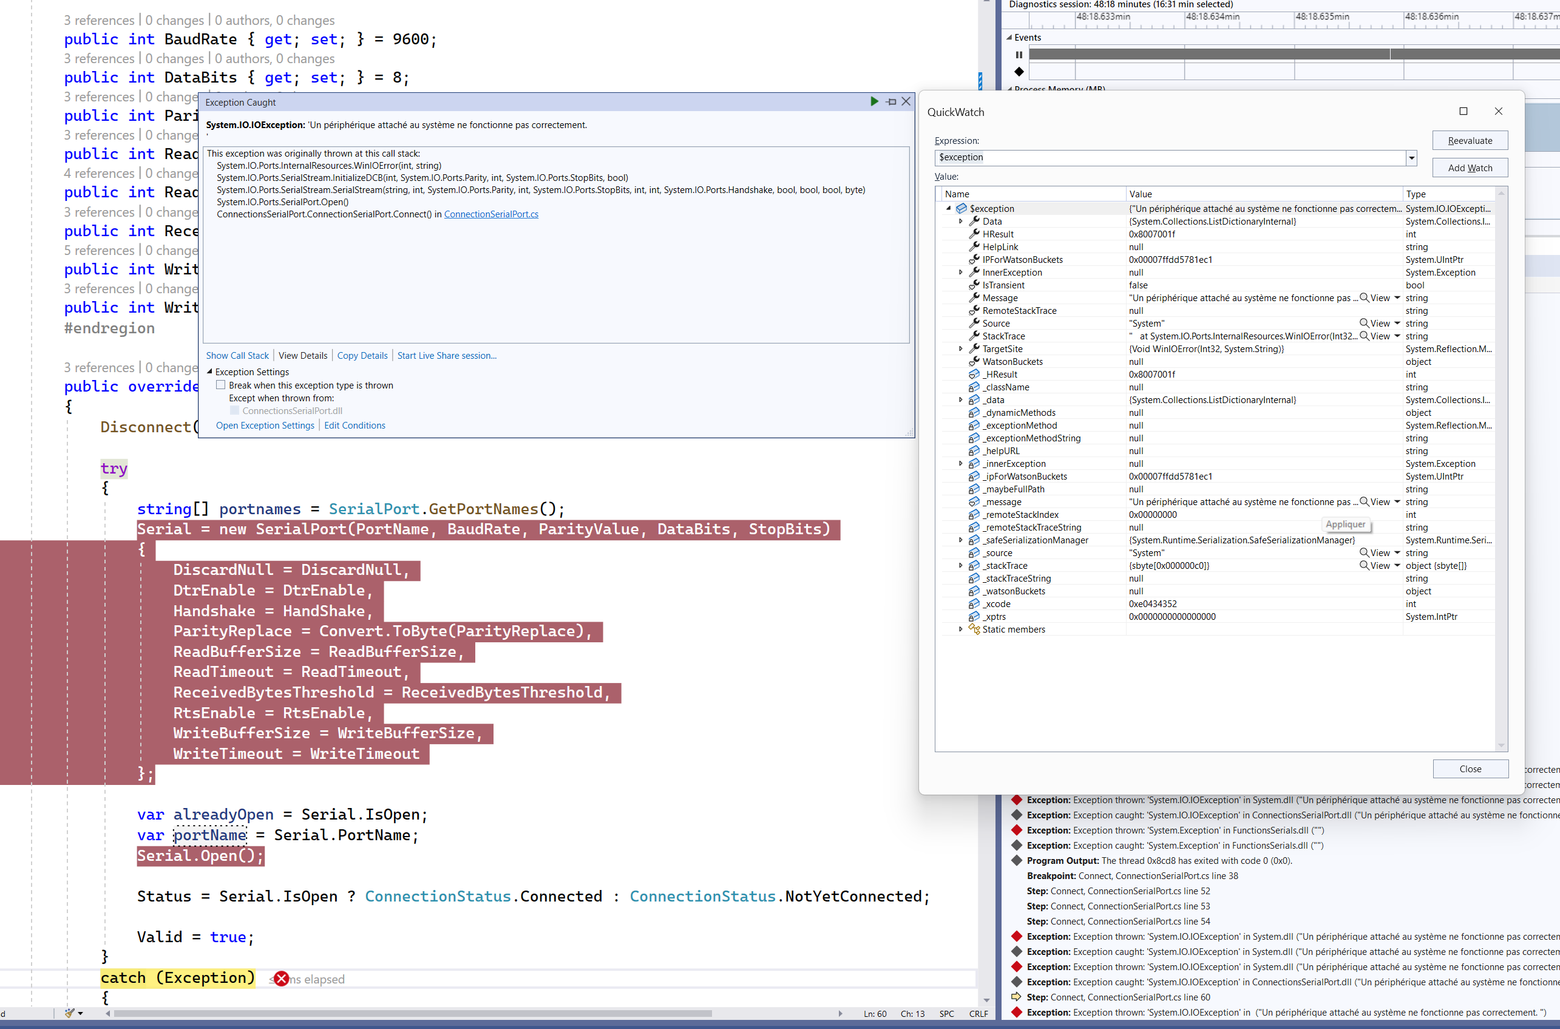Expand the Static members node

coord(960,630)
